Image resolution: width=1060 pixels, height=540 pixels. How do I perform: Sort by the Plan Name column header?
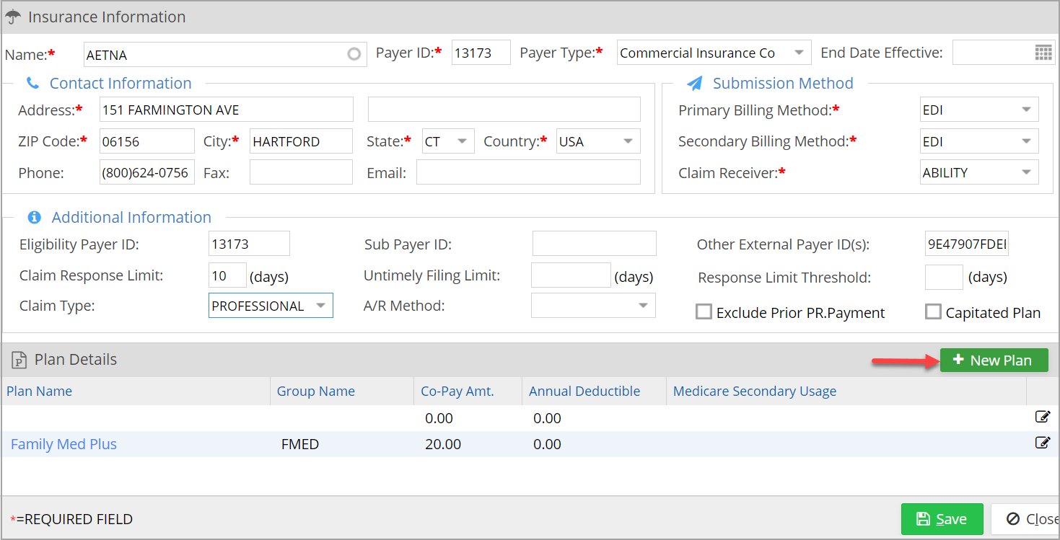click(x=39, y=391)
